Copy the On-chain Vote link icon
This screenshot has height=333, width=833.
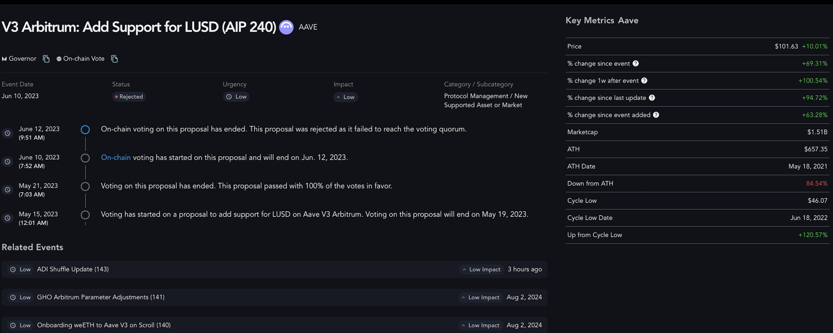coord(114,59)
